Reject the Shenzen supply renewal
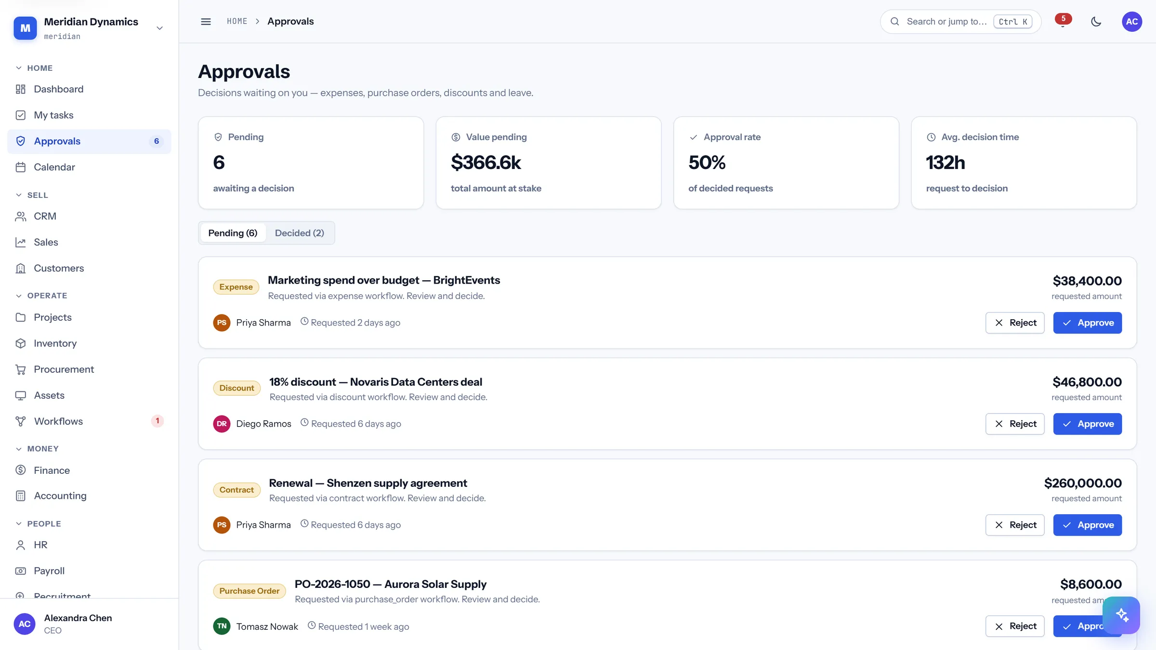1156x650 pixels. (x=1015, y=525)
